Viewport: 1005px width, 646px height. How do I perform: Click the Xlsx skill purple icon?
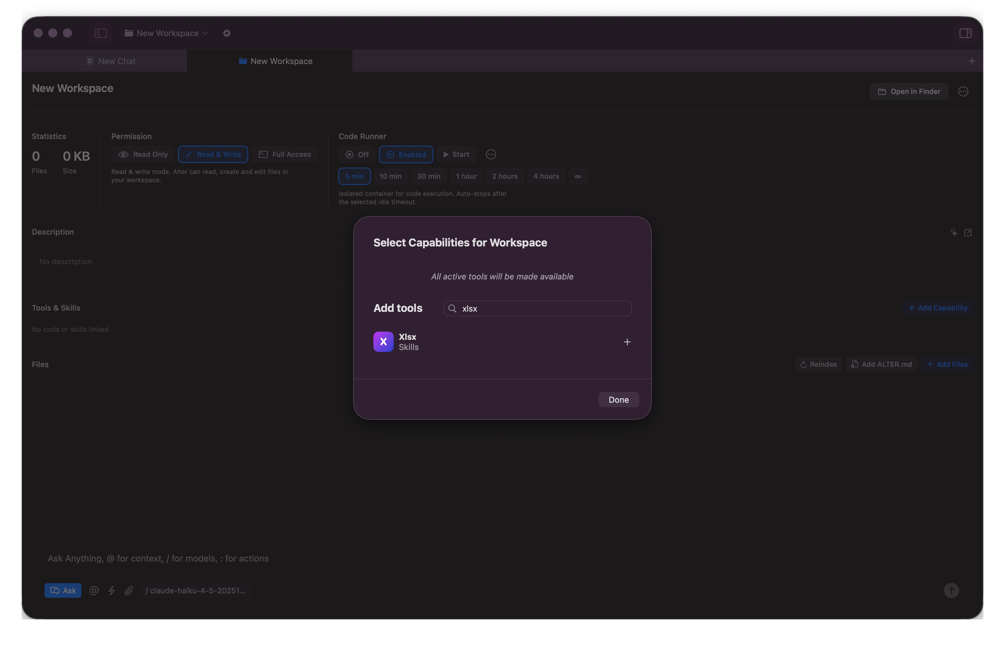tap(383, 342)
